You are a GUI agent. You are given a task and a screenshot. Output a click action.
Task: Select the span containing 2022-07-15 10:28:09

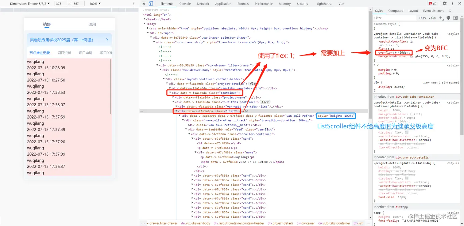[x=242, y=162]
